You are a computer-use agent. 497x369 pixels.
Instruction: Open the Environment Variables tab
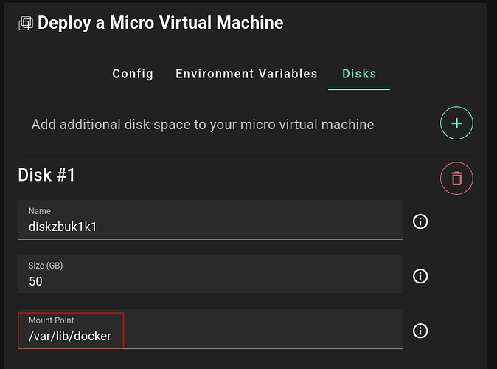coord(246,74)
